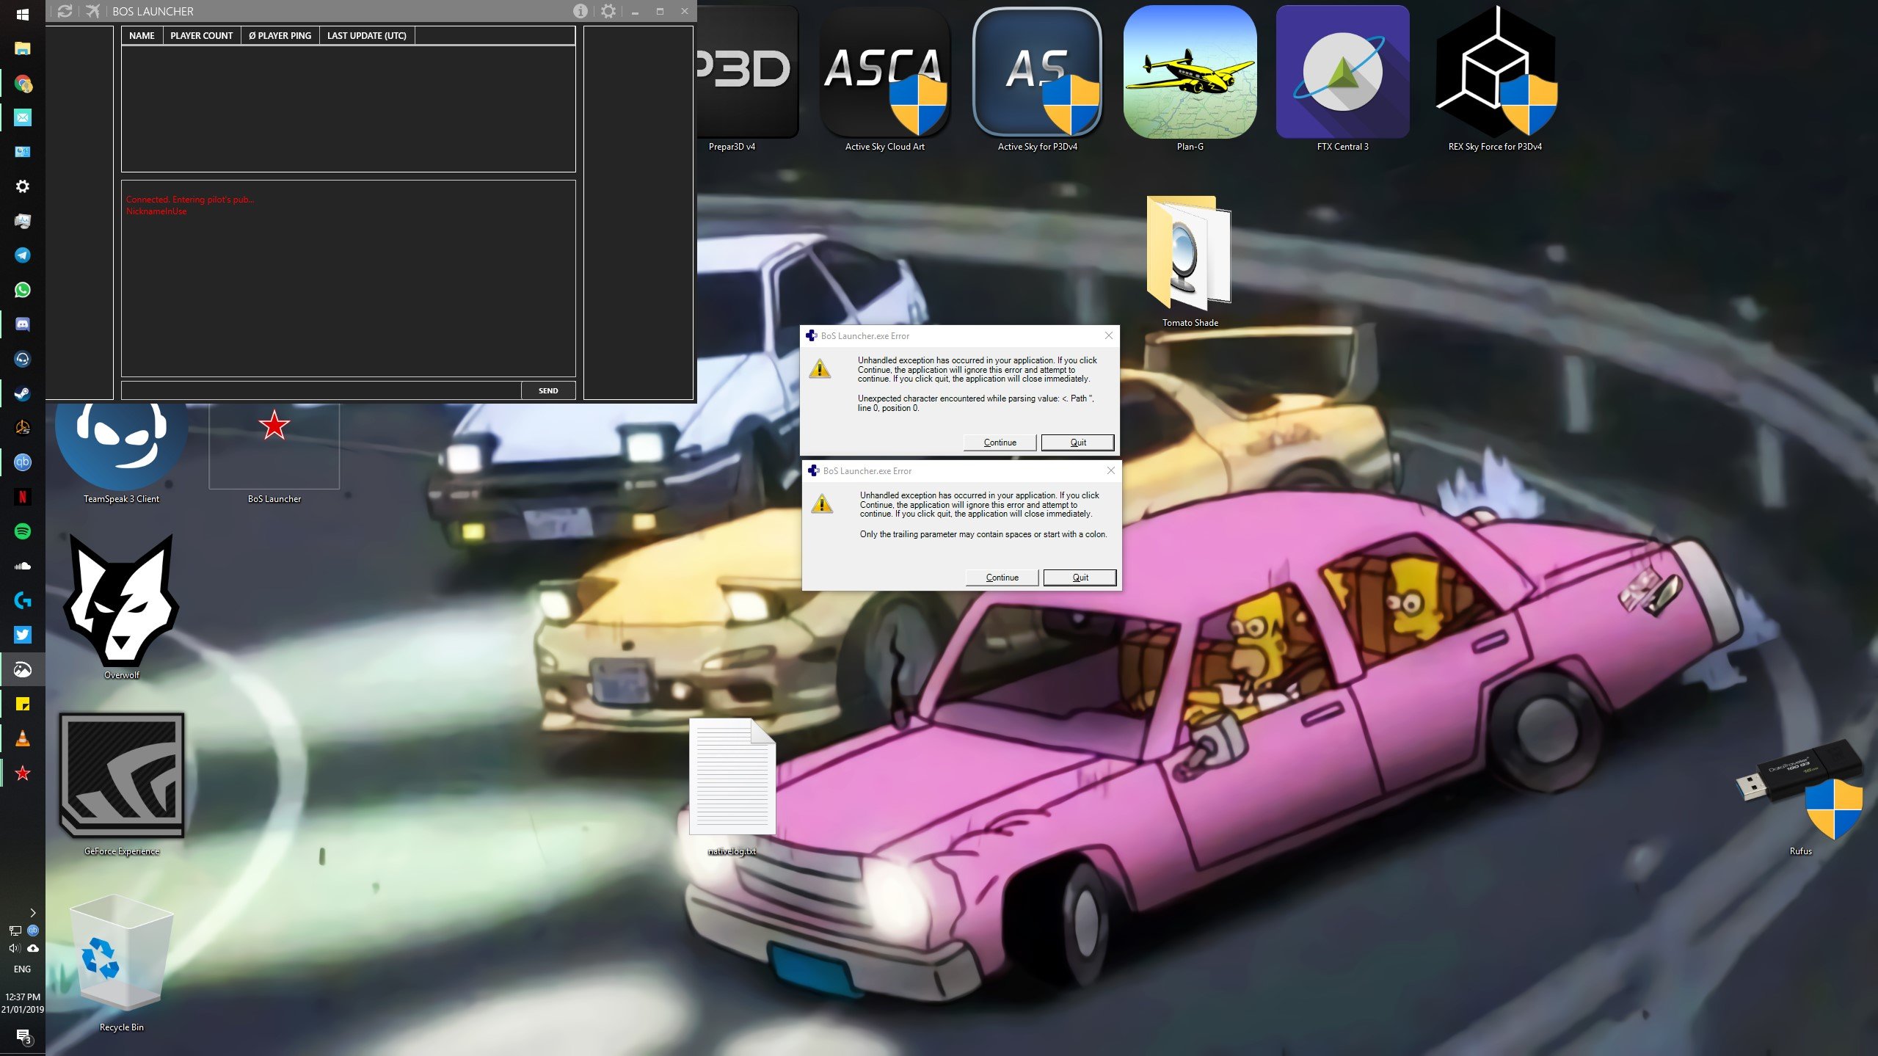1878x1056 pixels.
Task: Expand hidden system tray icons chevron
Action: point(32,913)
